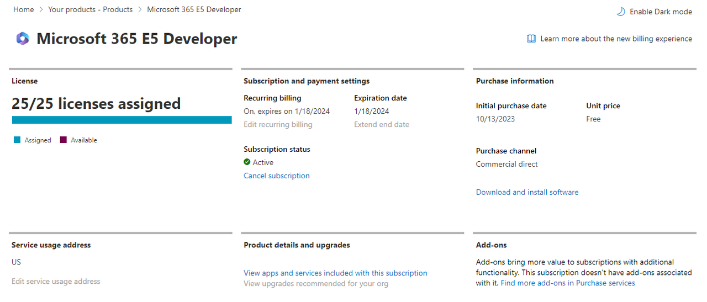The image size is (707, 302).
Task: Click the first breadcrumb chevron after Home
Action: (41, 9)
